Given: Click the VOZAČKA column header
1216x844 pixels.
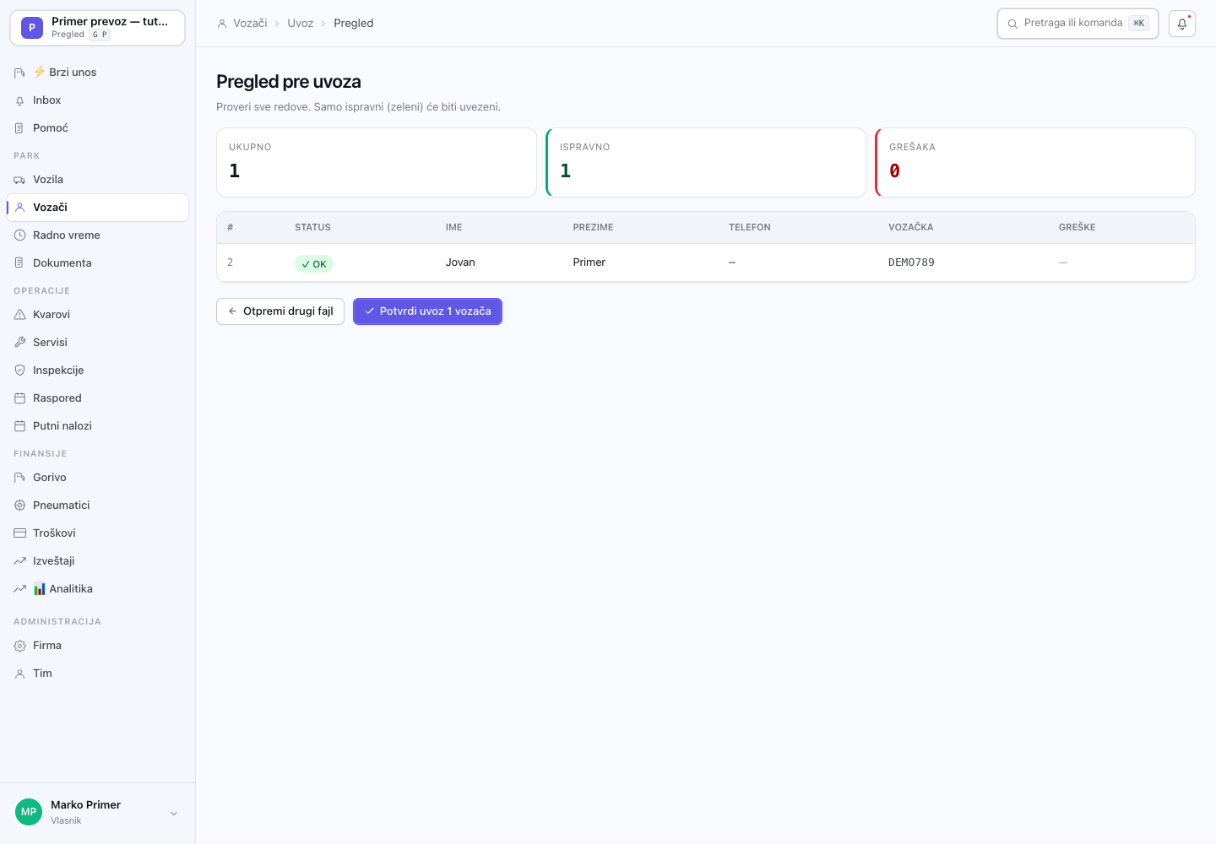Looking at the screenshot, I should point(910,228).
